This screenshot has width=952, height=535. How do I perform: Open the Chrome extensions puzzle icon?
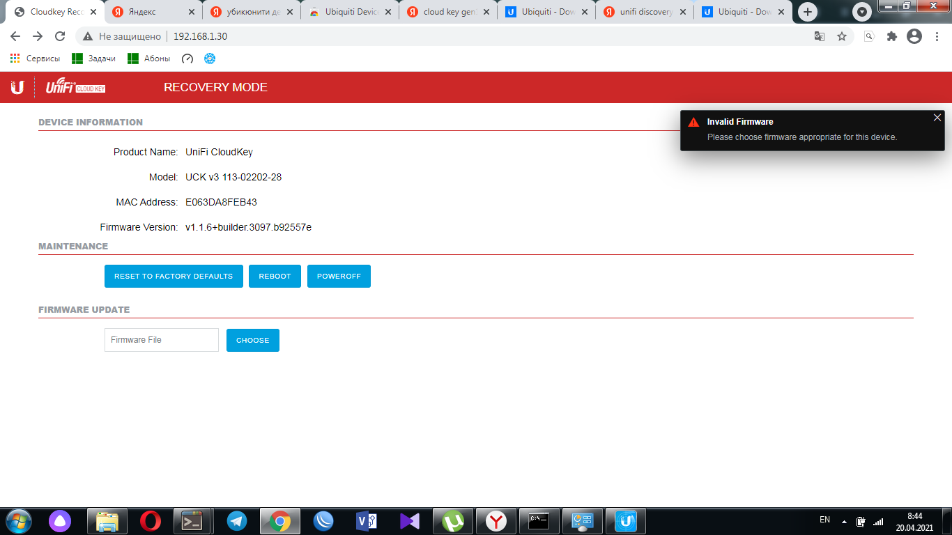coord(891,36)
